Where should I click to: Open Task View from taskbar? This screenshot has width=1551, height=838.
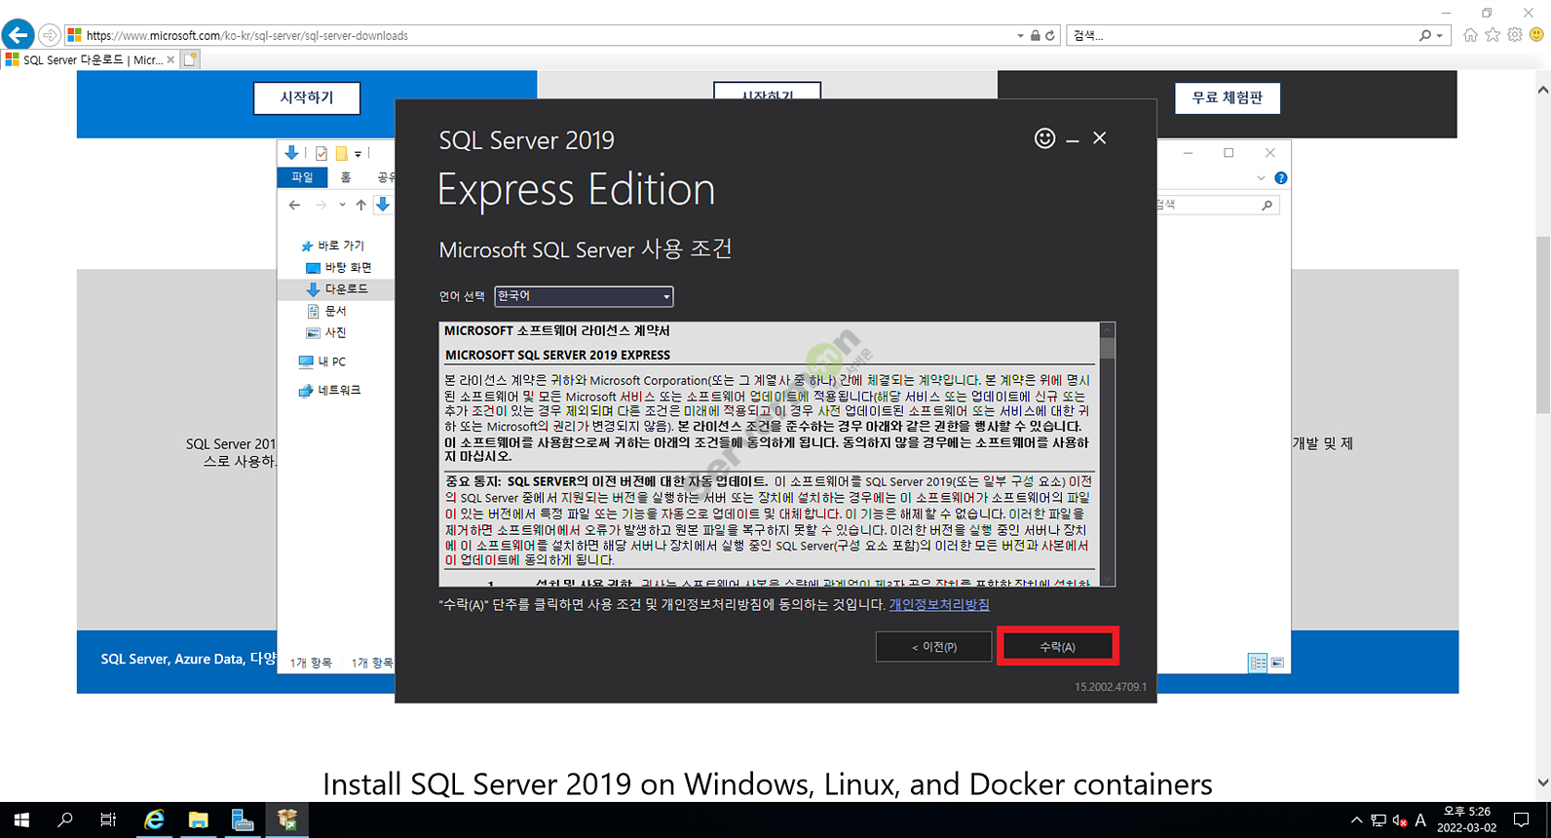tap(108, 820)
